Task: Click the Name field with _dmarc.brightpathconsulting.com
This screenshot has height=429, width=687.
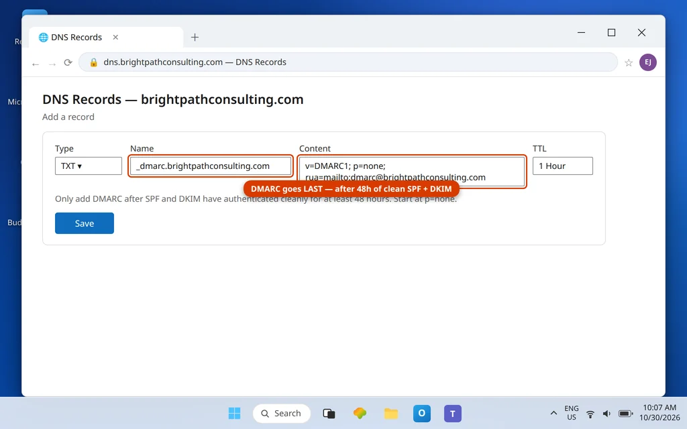Action: (x=210, y=166)
